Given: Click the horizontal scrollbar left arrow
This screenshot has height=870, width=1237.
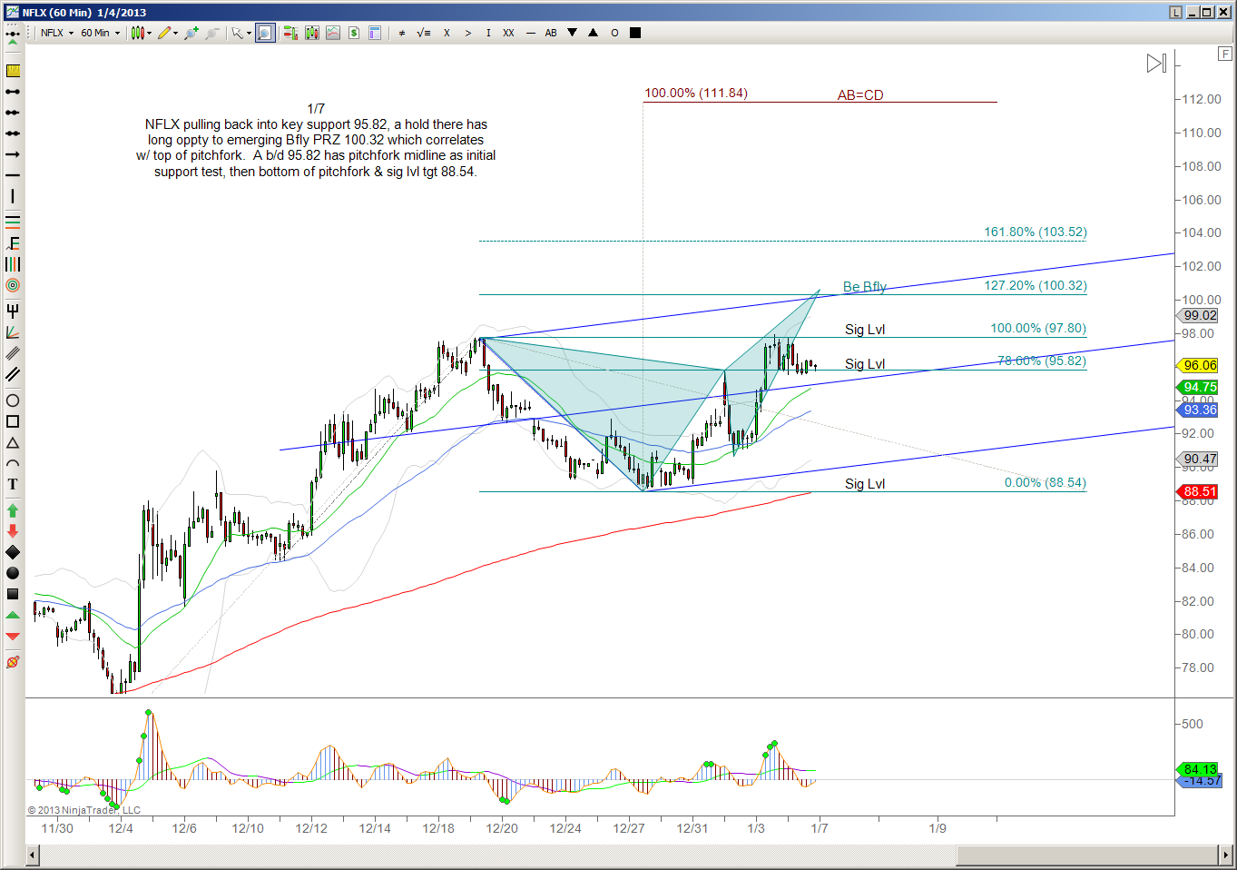Looking at the screenshot, I should [x=33, y=855].
